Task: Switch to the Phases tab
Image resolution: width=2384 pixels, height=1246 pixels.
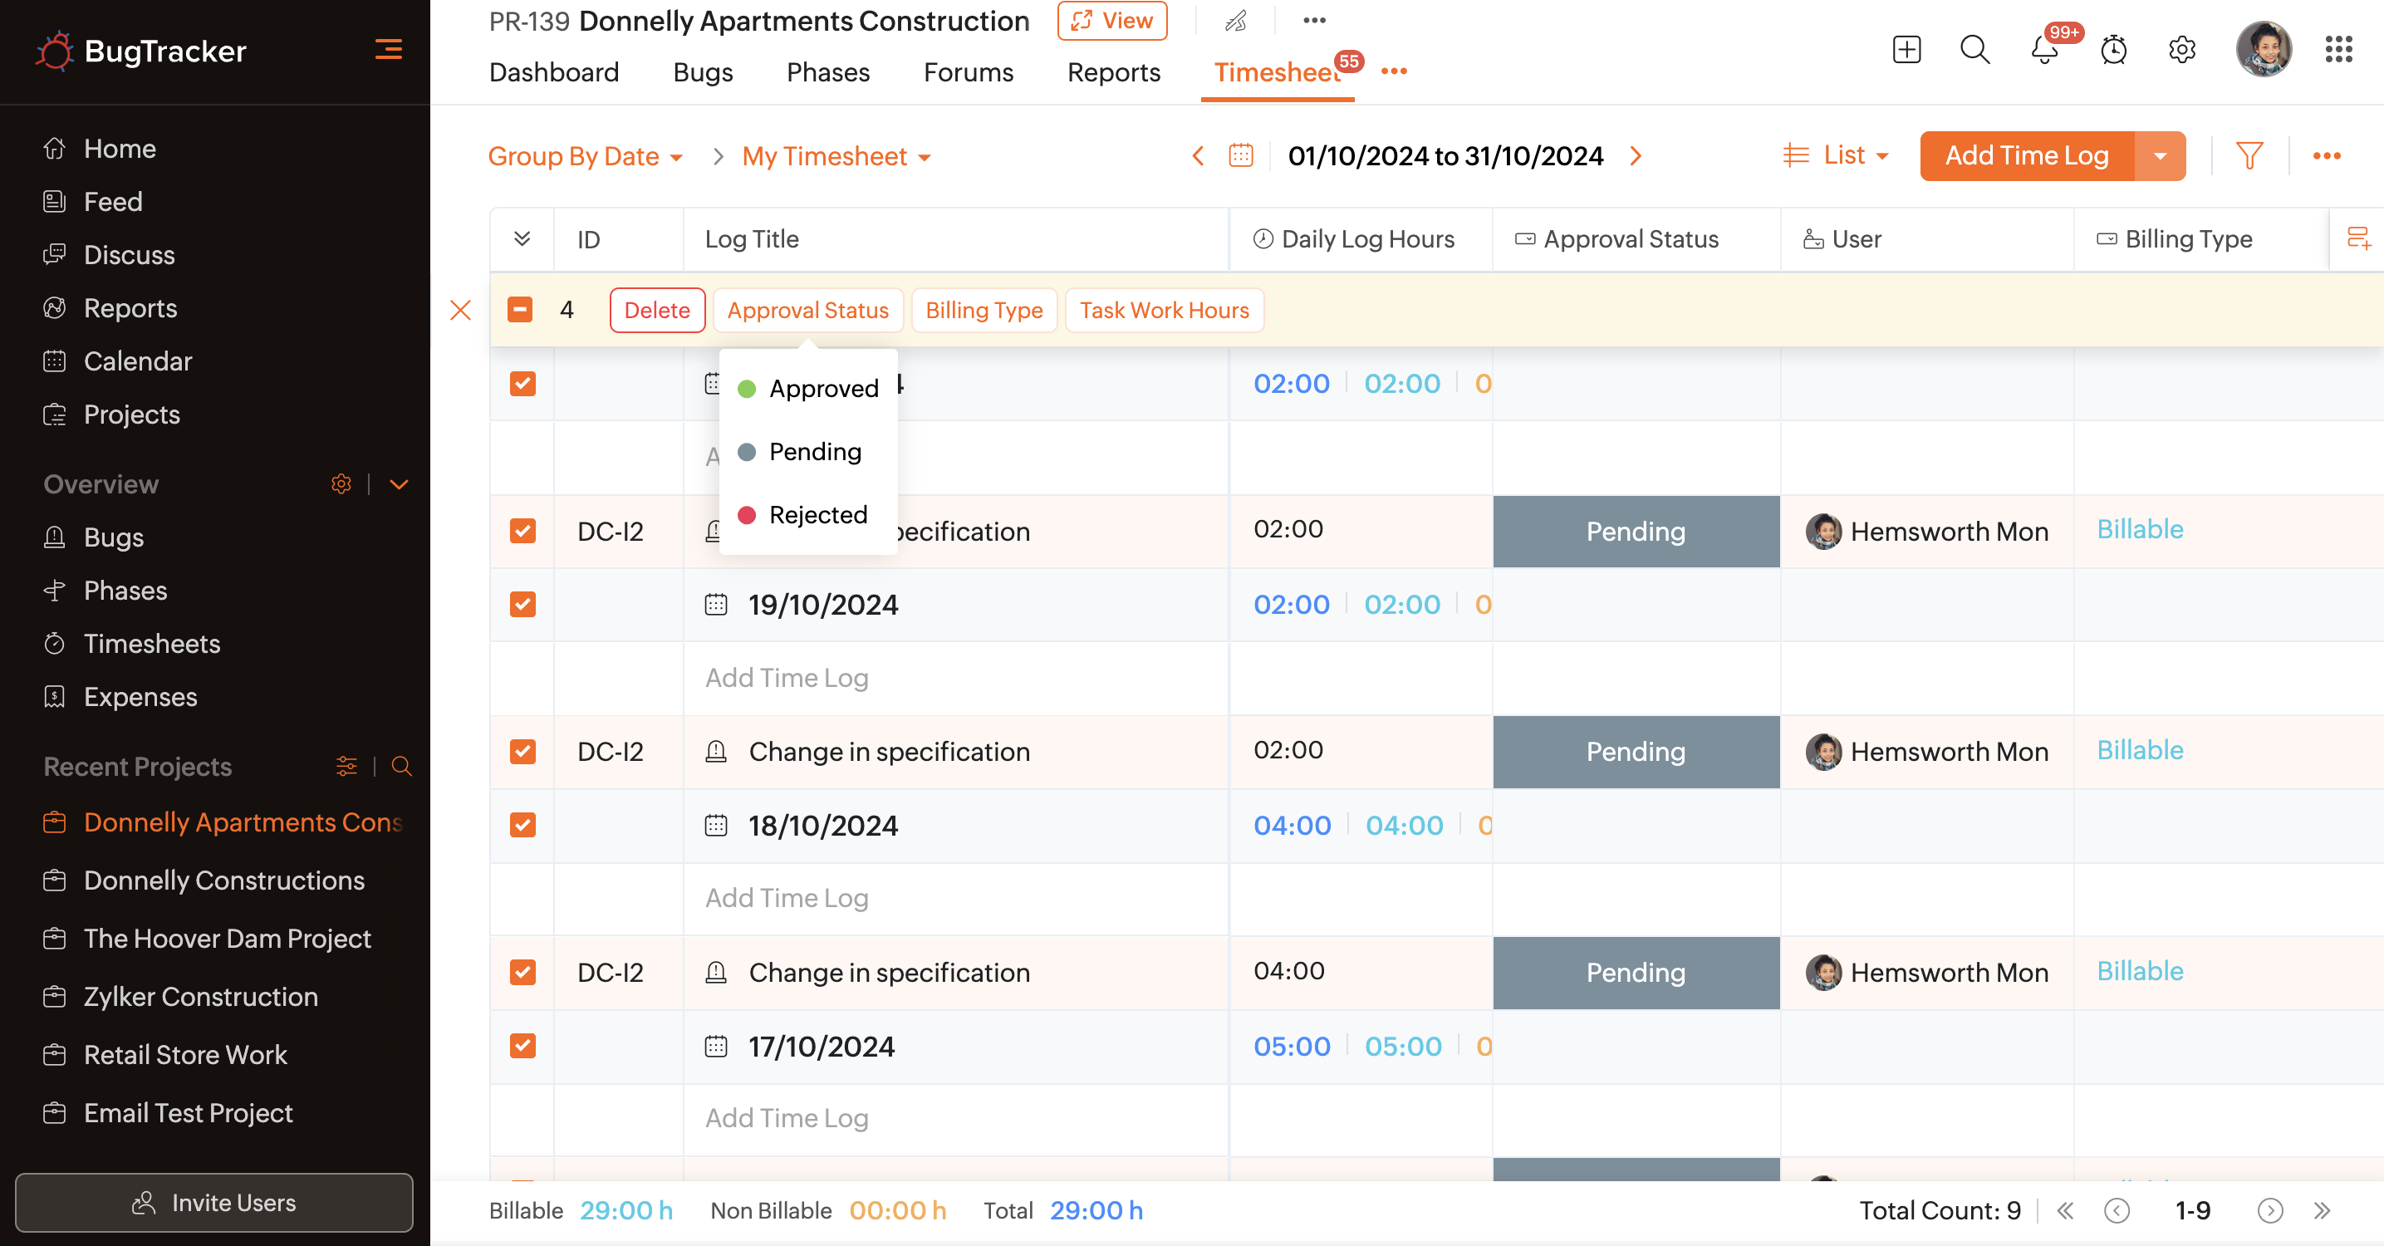Action: (x=827, y=72)
